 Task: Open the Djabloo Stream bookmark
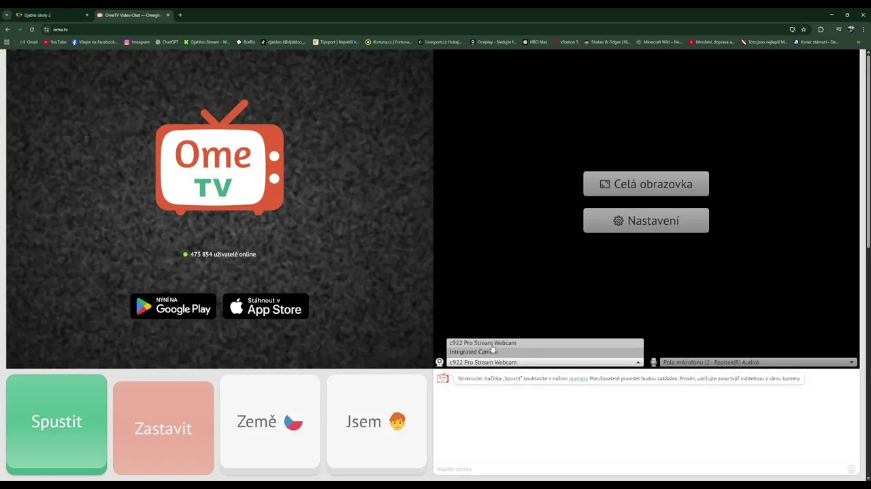[207, 42]
